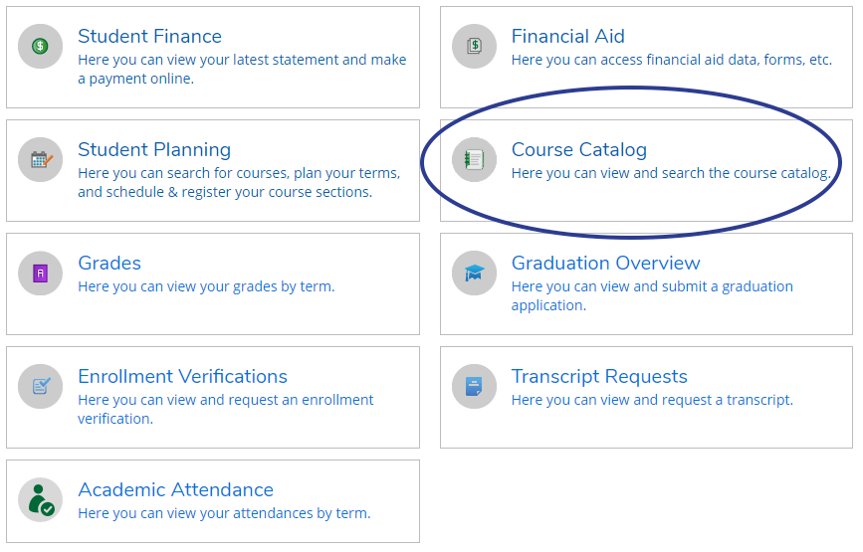
Task: Select the Enrollment Verifications heading
Action: pyautogui.click(x=182, y=377)
